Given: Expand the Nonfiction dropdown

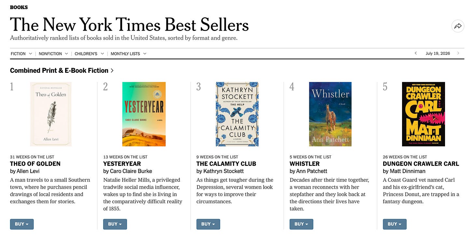Looking at the screenshot, I should pyautogui.click(x=53, y=54).
